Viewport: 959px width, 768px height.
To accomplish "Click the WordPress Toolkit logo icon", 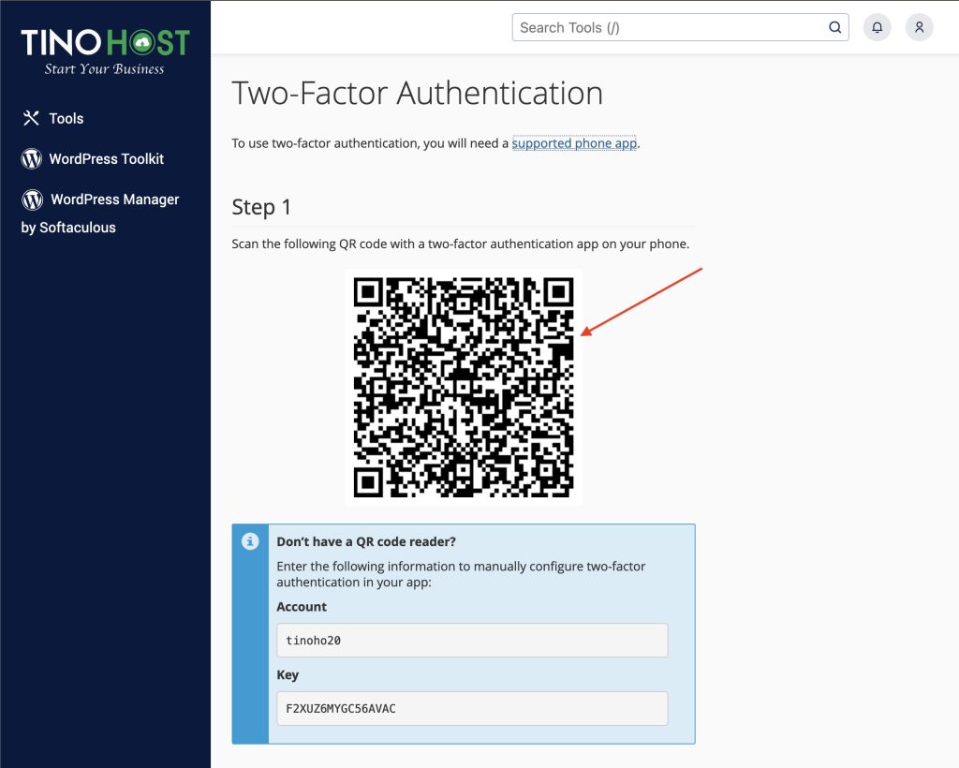I will tap(32, 159).
